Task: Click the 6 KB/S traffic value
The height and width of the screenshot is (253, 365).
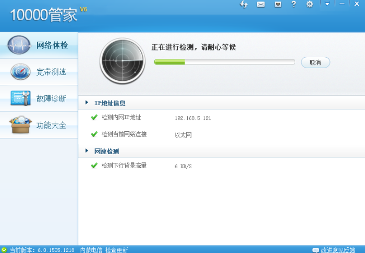Action: [x=183, y=167]
